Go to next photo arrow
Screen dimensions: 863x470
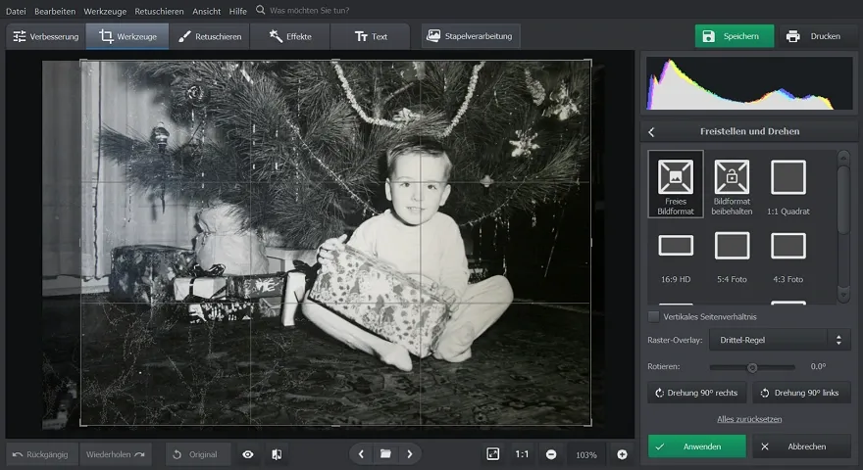410,454
